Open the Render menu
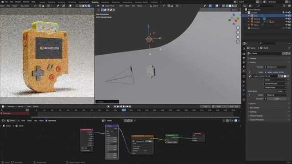 click(x=18, y=2)
